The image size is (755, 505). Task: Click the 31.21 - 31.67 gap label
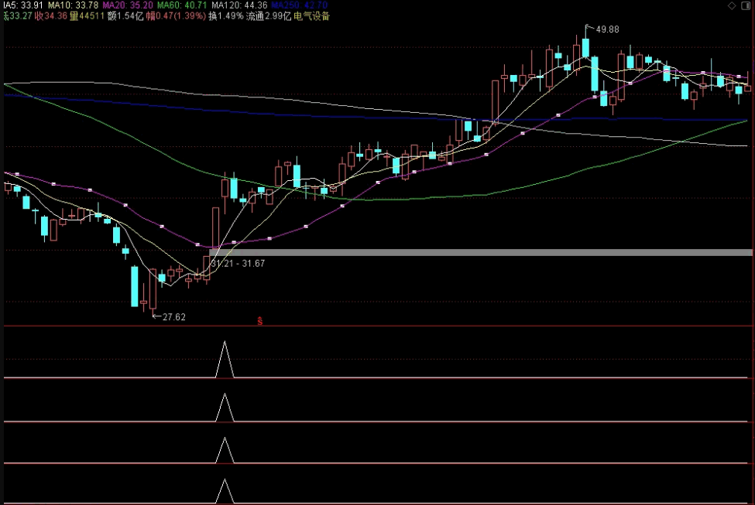click(238, 264)
